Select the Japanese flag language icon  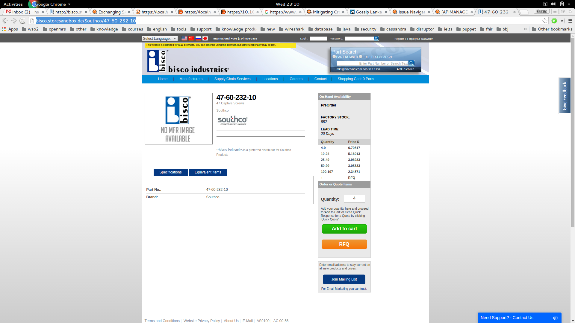205,39
